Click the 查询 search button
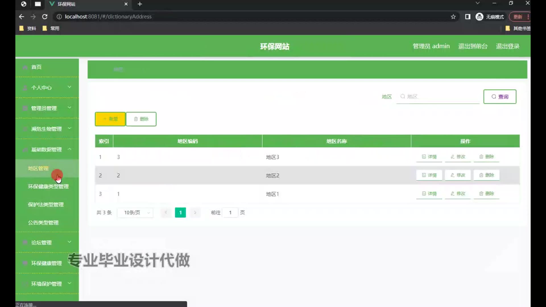 (x=500, y=97)
